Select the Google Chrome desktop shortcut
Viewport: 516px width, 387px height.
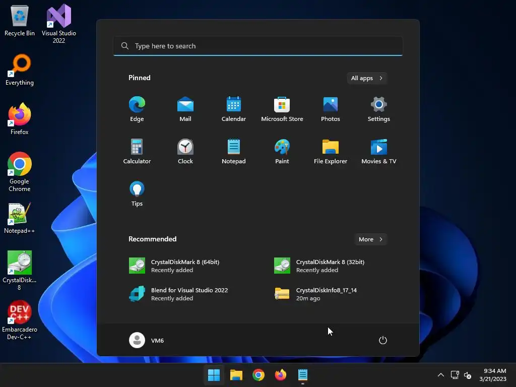coord(20,172)
